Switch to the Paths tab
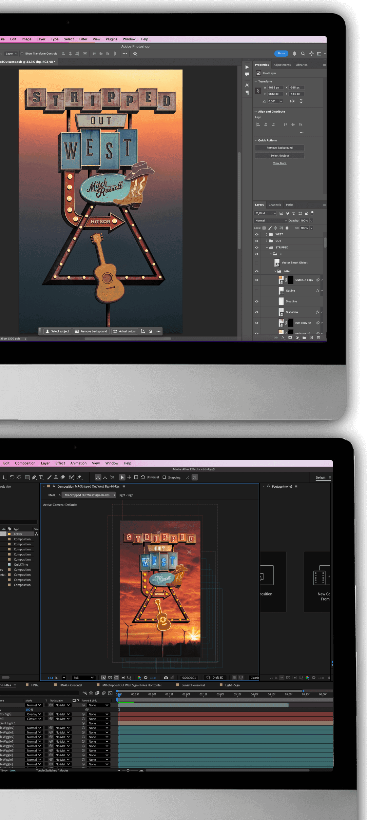This screenshot has height=820, width=367. point(289,205)
